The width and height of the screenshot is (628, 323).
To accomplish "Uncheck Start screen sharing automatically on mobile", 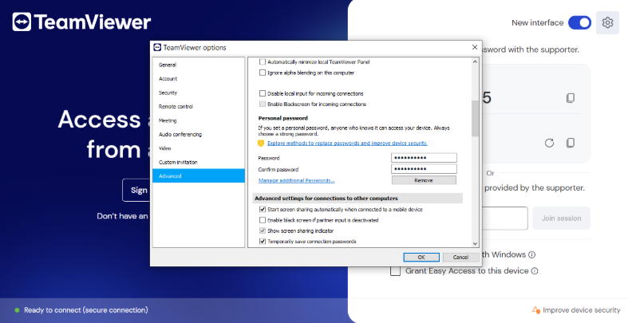I will coord(263,209).
